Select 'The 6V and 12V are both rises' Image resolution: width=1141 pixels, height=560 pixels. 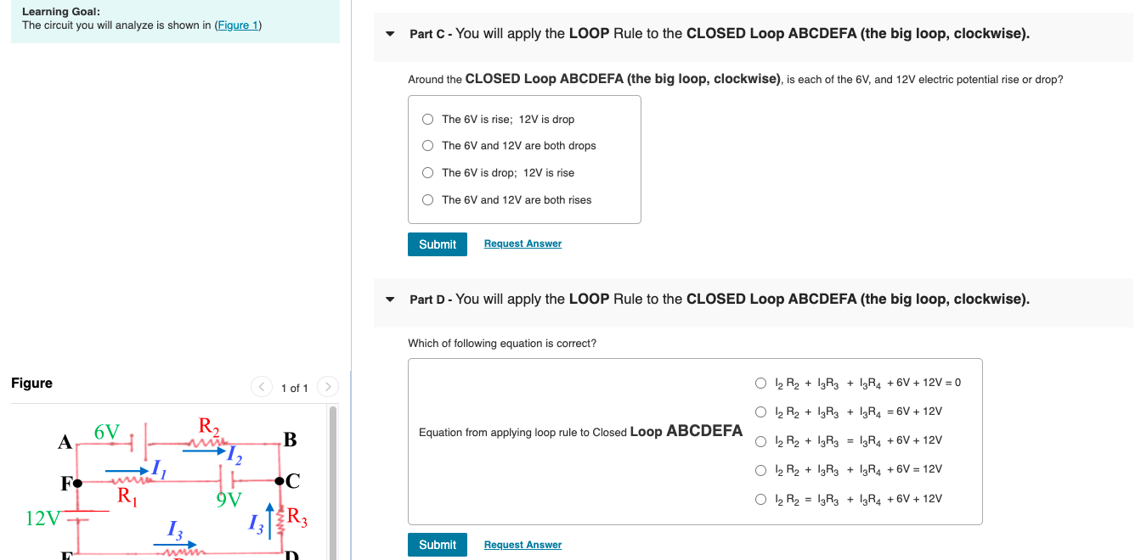click(427, 199)
